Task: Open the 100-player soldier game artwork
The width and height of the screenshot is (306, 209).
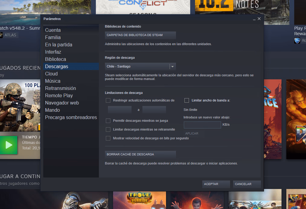Action: 20,105
